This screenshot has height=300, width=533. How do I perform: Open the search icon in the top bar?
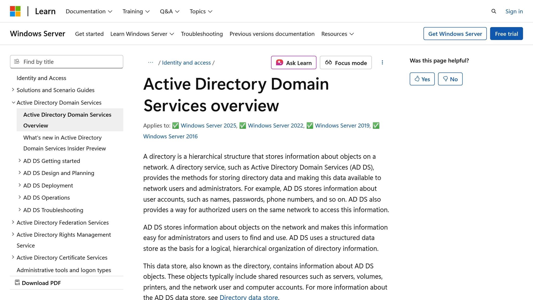point(493,11)
